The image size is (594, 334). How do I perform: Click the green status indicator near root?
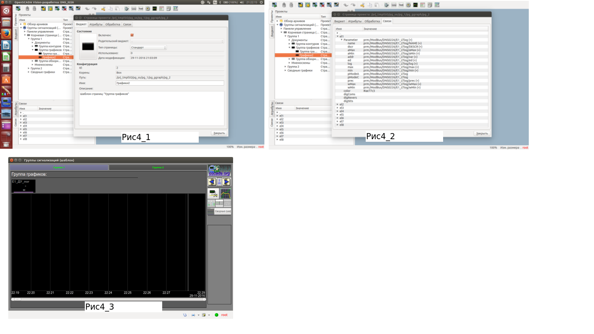217,315
